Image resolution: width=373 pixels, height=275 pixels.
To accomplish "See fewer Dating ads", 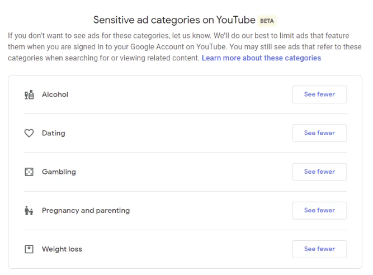I will (319, 133).
